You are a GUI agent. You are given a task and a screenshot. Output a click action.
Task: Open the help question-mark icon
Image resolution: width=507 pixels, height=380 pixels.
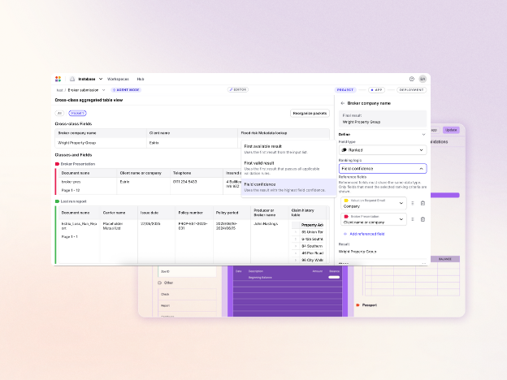(412, 79)
